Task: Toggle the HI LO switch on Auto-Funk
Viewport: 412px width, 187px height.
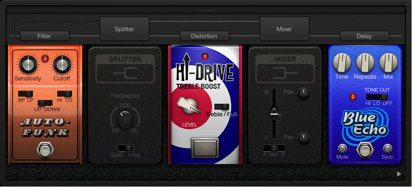Action: pos(65,93)
